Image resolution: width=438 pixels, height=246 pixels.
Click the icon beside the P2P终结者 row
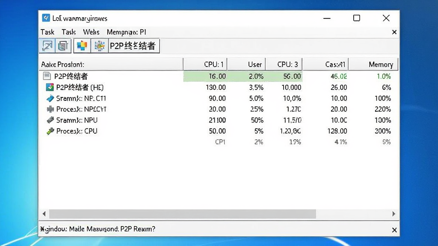coord(47,76)
